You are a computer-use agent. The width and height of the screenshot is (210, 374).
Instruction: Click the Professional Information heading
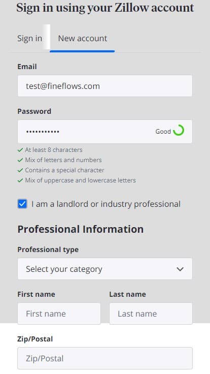(x=81, y=229)
